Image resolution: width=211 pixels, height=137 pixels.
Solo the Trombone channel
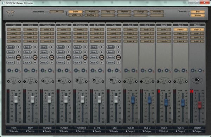pos(76,70)
